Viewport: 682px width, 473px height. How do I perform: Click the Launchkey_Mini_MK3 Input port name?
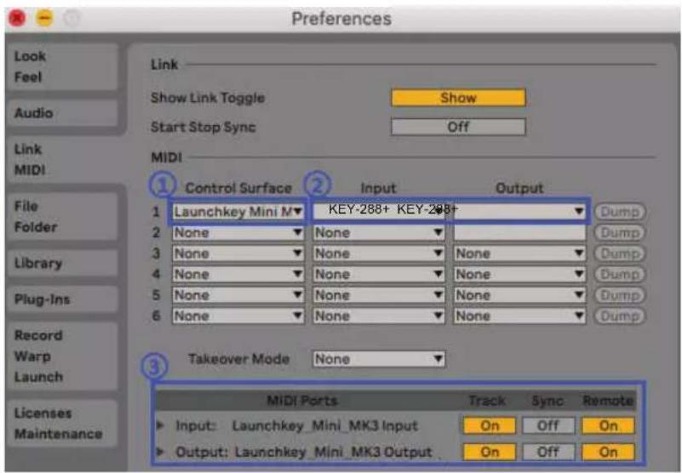click(325, 425)
